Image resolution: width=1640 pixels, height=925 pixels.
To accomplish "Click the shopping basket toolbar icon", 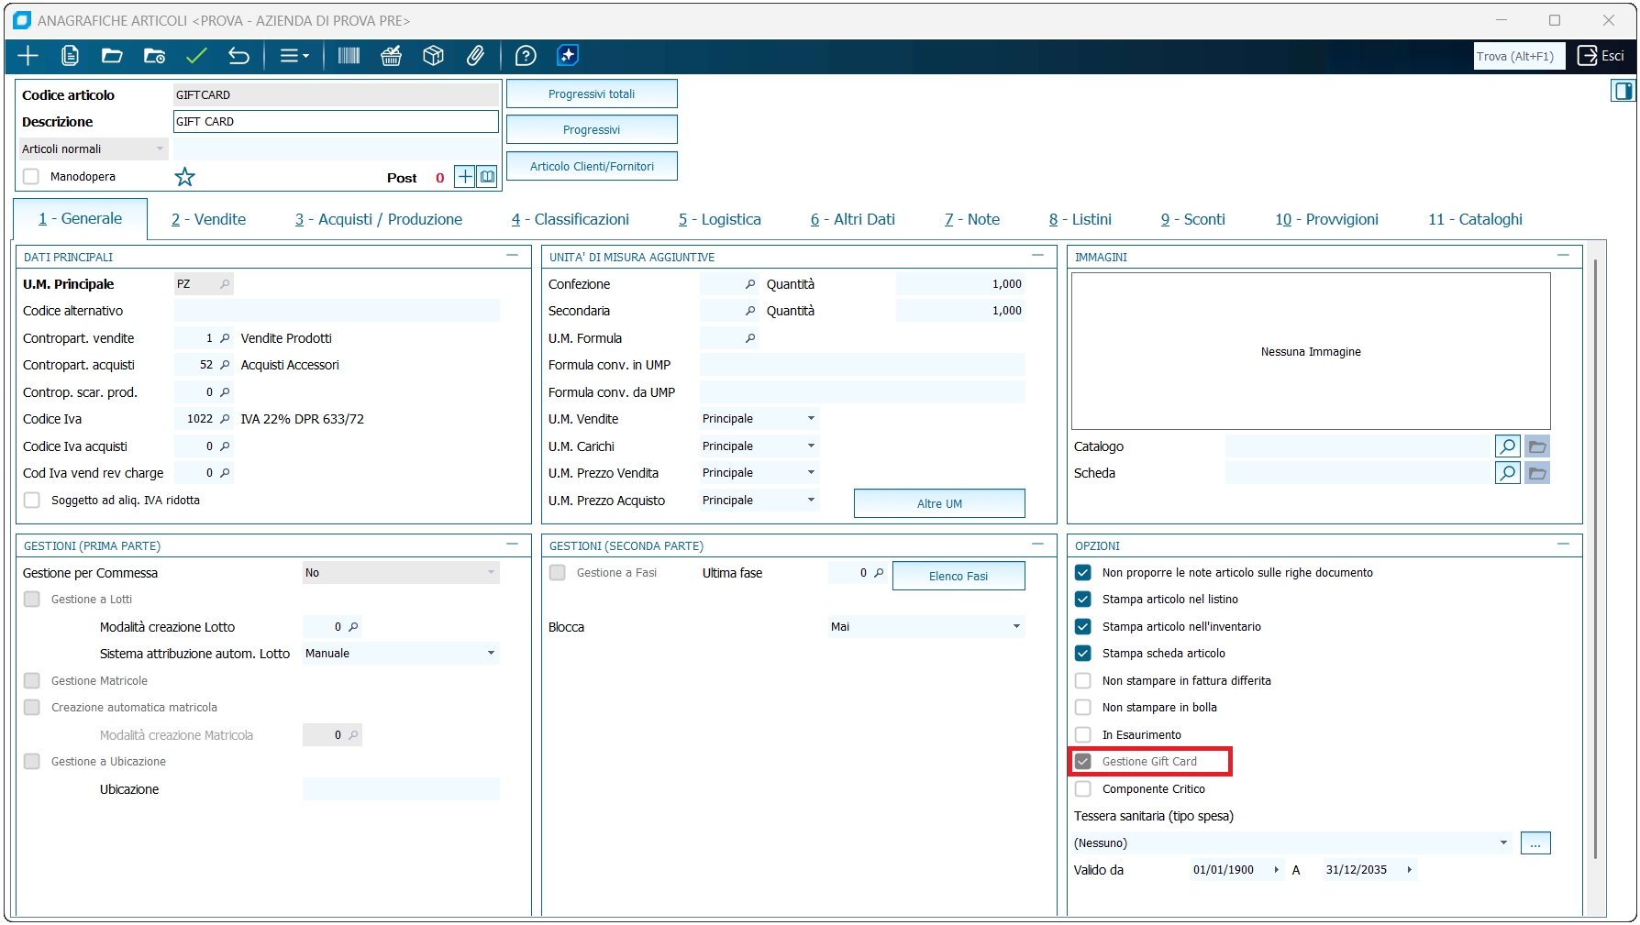I will coord(392,56).
